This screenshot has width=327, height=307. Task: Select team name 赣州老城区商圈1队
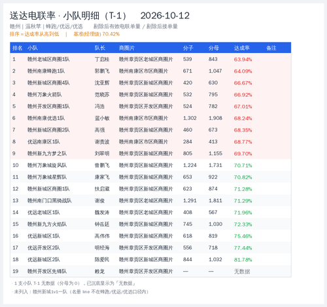[x=48, y=59]
